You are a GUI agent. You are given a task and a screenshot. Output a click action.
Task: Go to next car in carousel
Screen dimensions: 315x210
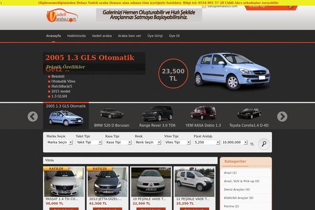pos(282,117)
